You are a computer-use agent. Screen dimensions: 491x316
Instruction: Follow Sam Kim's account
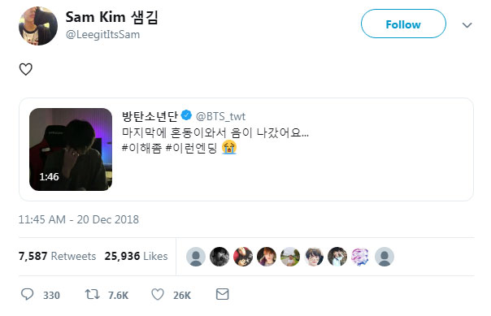click(403, 24)
